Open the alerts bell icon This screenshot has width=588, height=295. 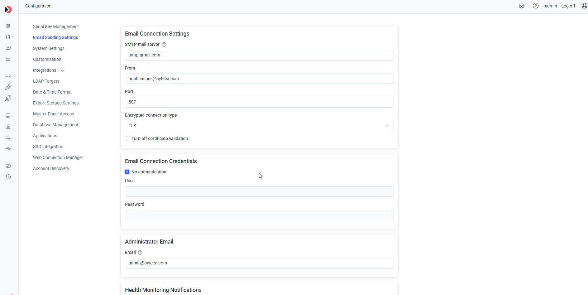click(8, 138)
